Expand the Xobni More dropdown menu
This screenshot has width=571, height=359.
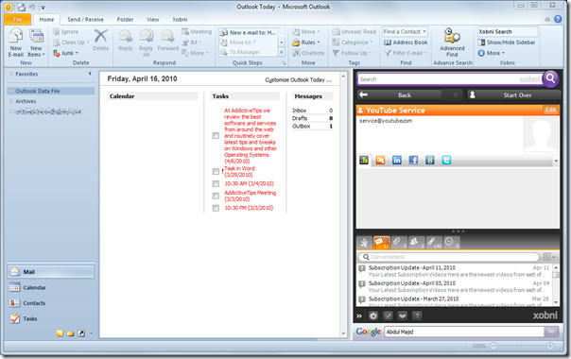point(492,53)
